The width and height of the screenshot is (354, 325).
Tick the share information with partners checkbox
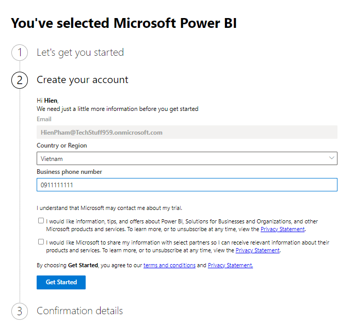coord(41,241)
